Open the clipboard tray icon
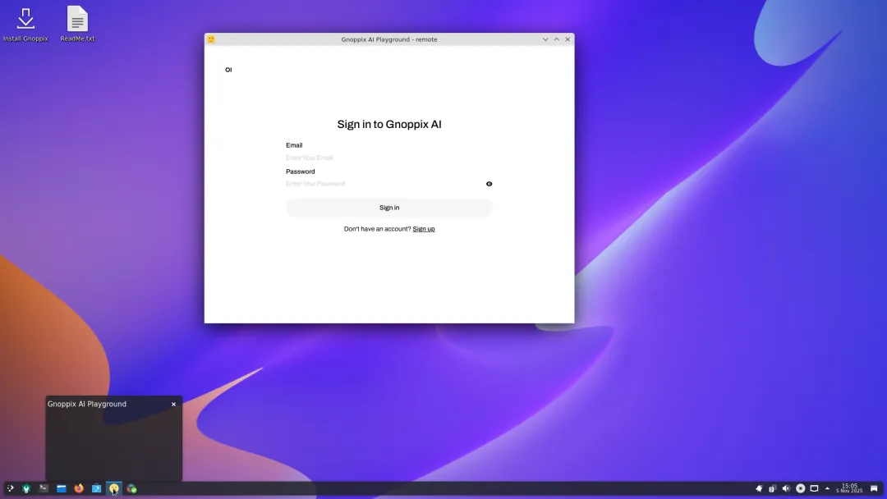The width and height of the screenshot is (887, 499). click(772, 488)
